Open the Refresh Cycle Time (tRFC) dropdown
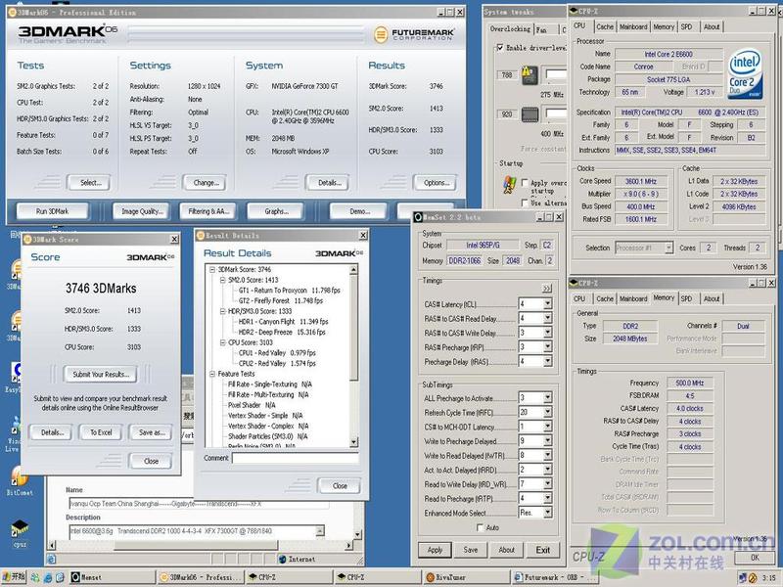The width and height of the screenshot is (783, 587). click(x=547, y=412)
